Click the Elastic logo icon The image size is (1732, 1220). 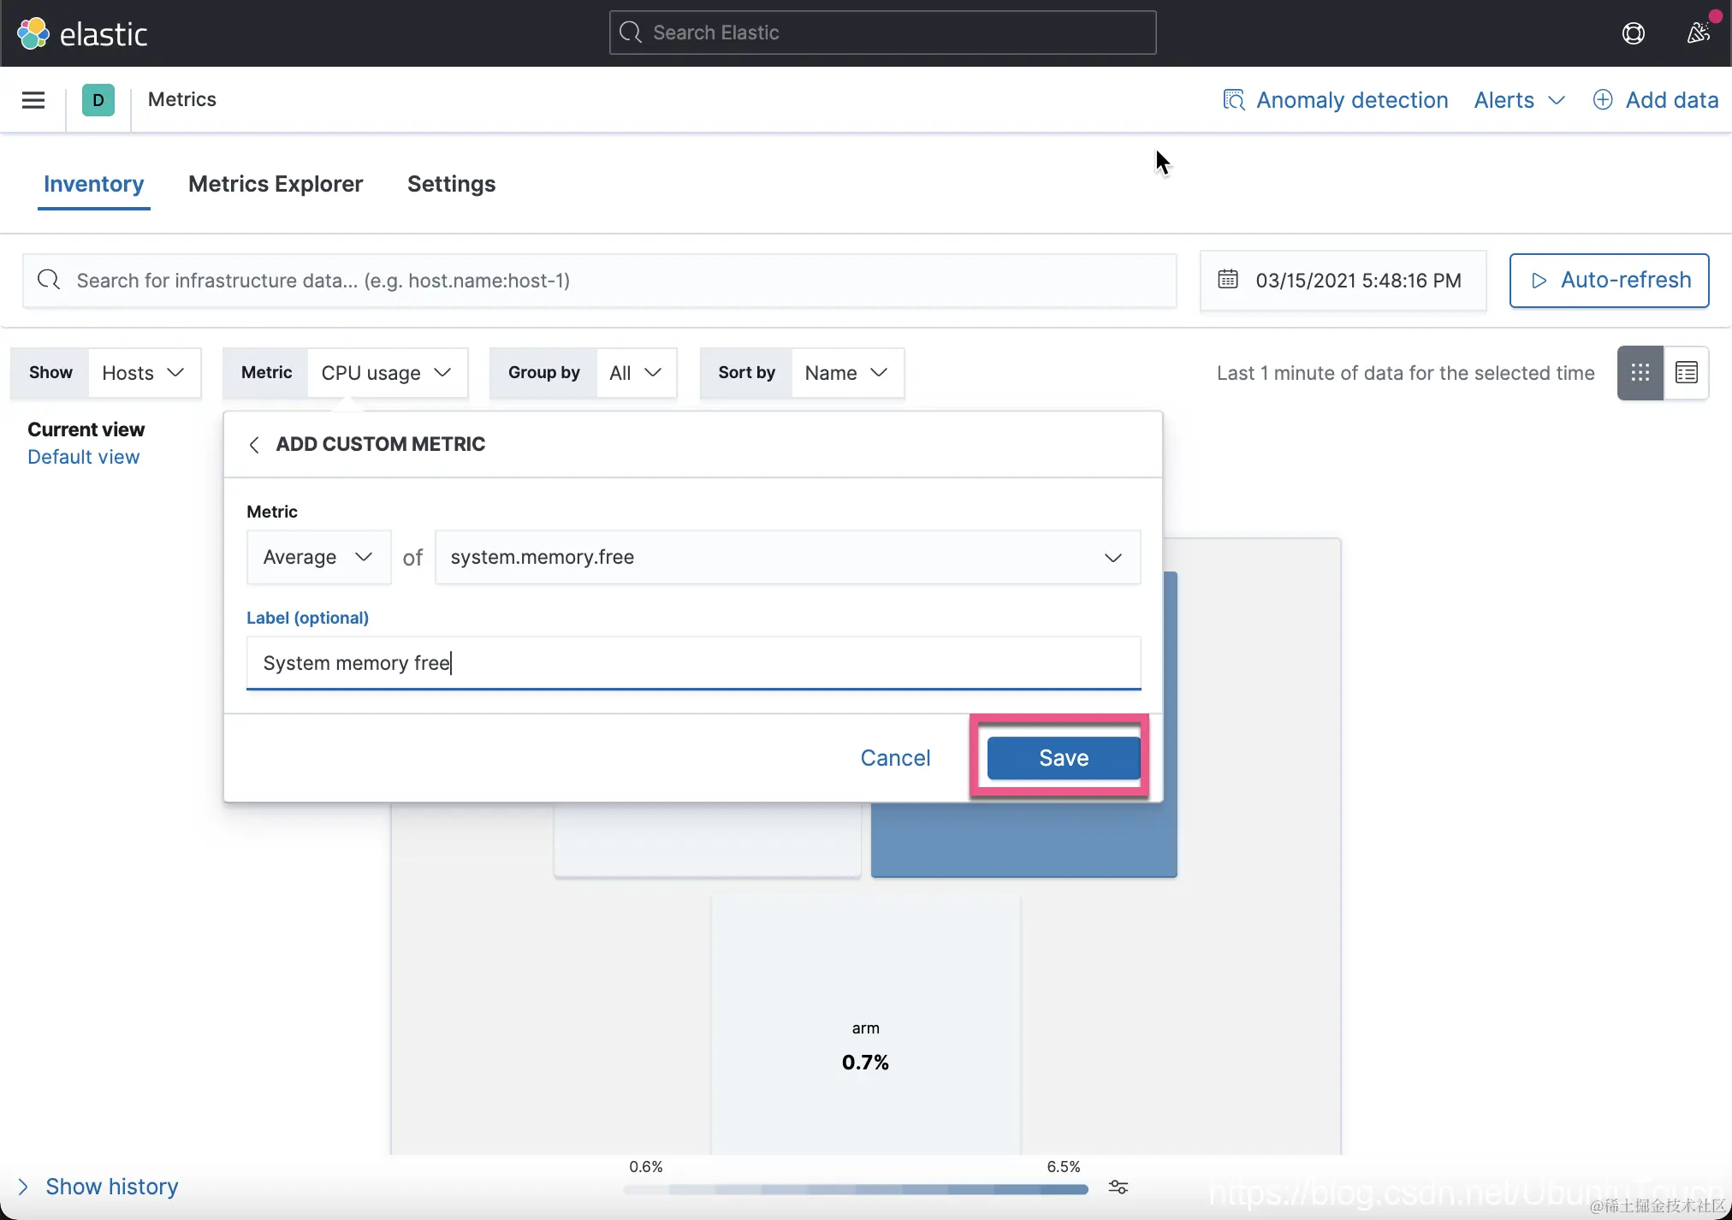click(33, 33)
